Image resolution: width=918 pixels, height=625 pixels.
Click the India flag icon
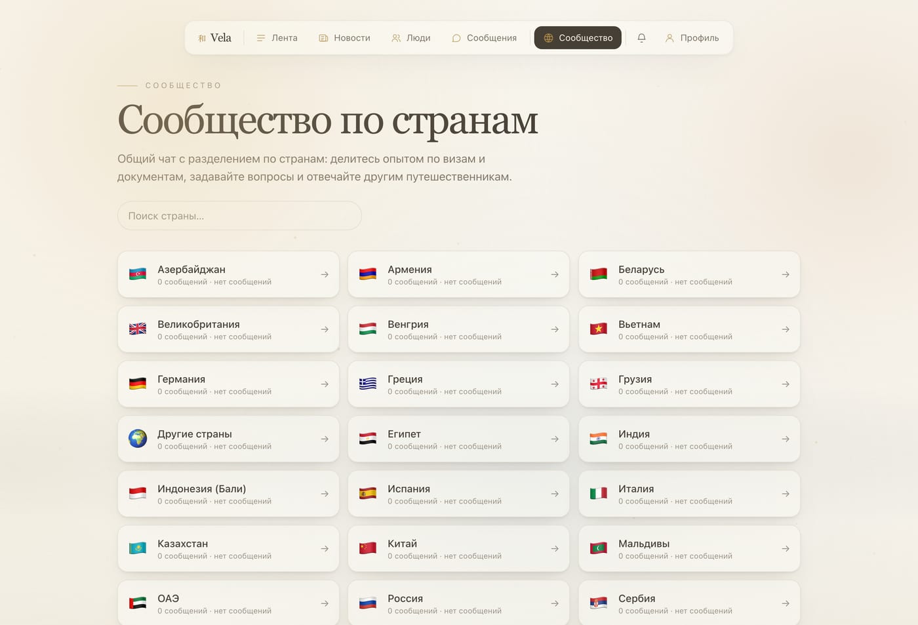[599, 439]
